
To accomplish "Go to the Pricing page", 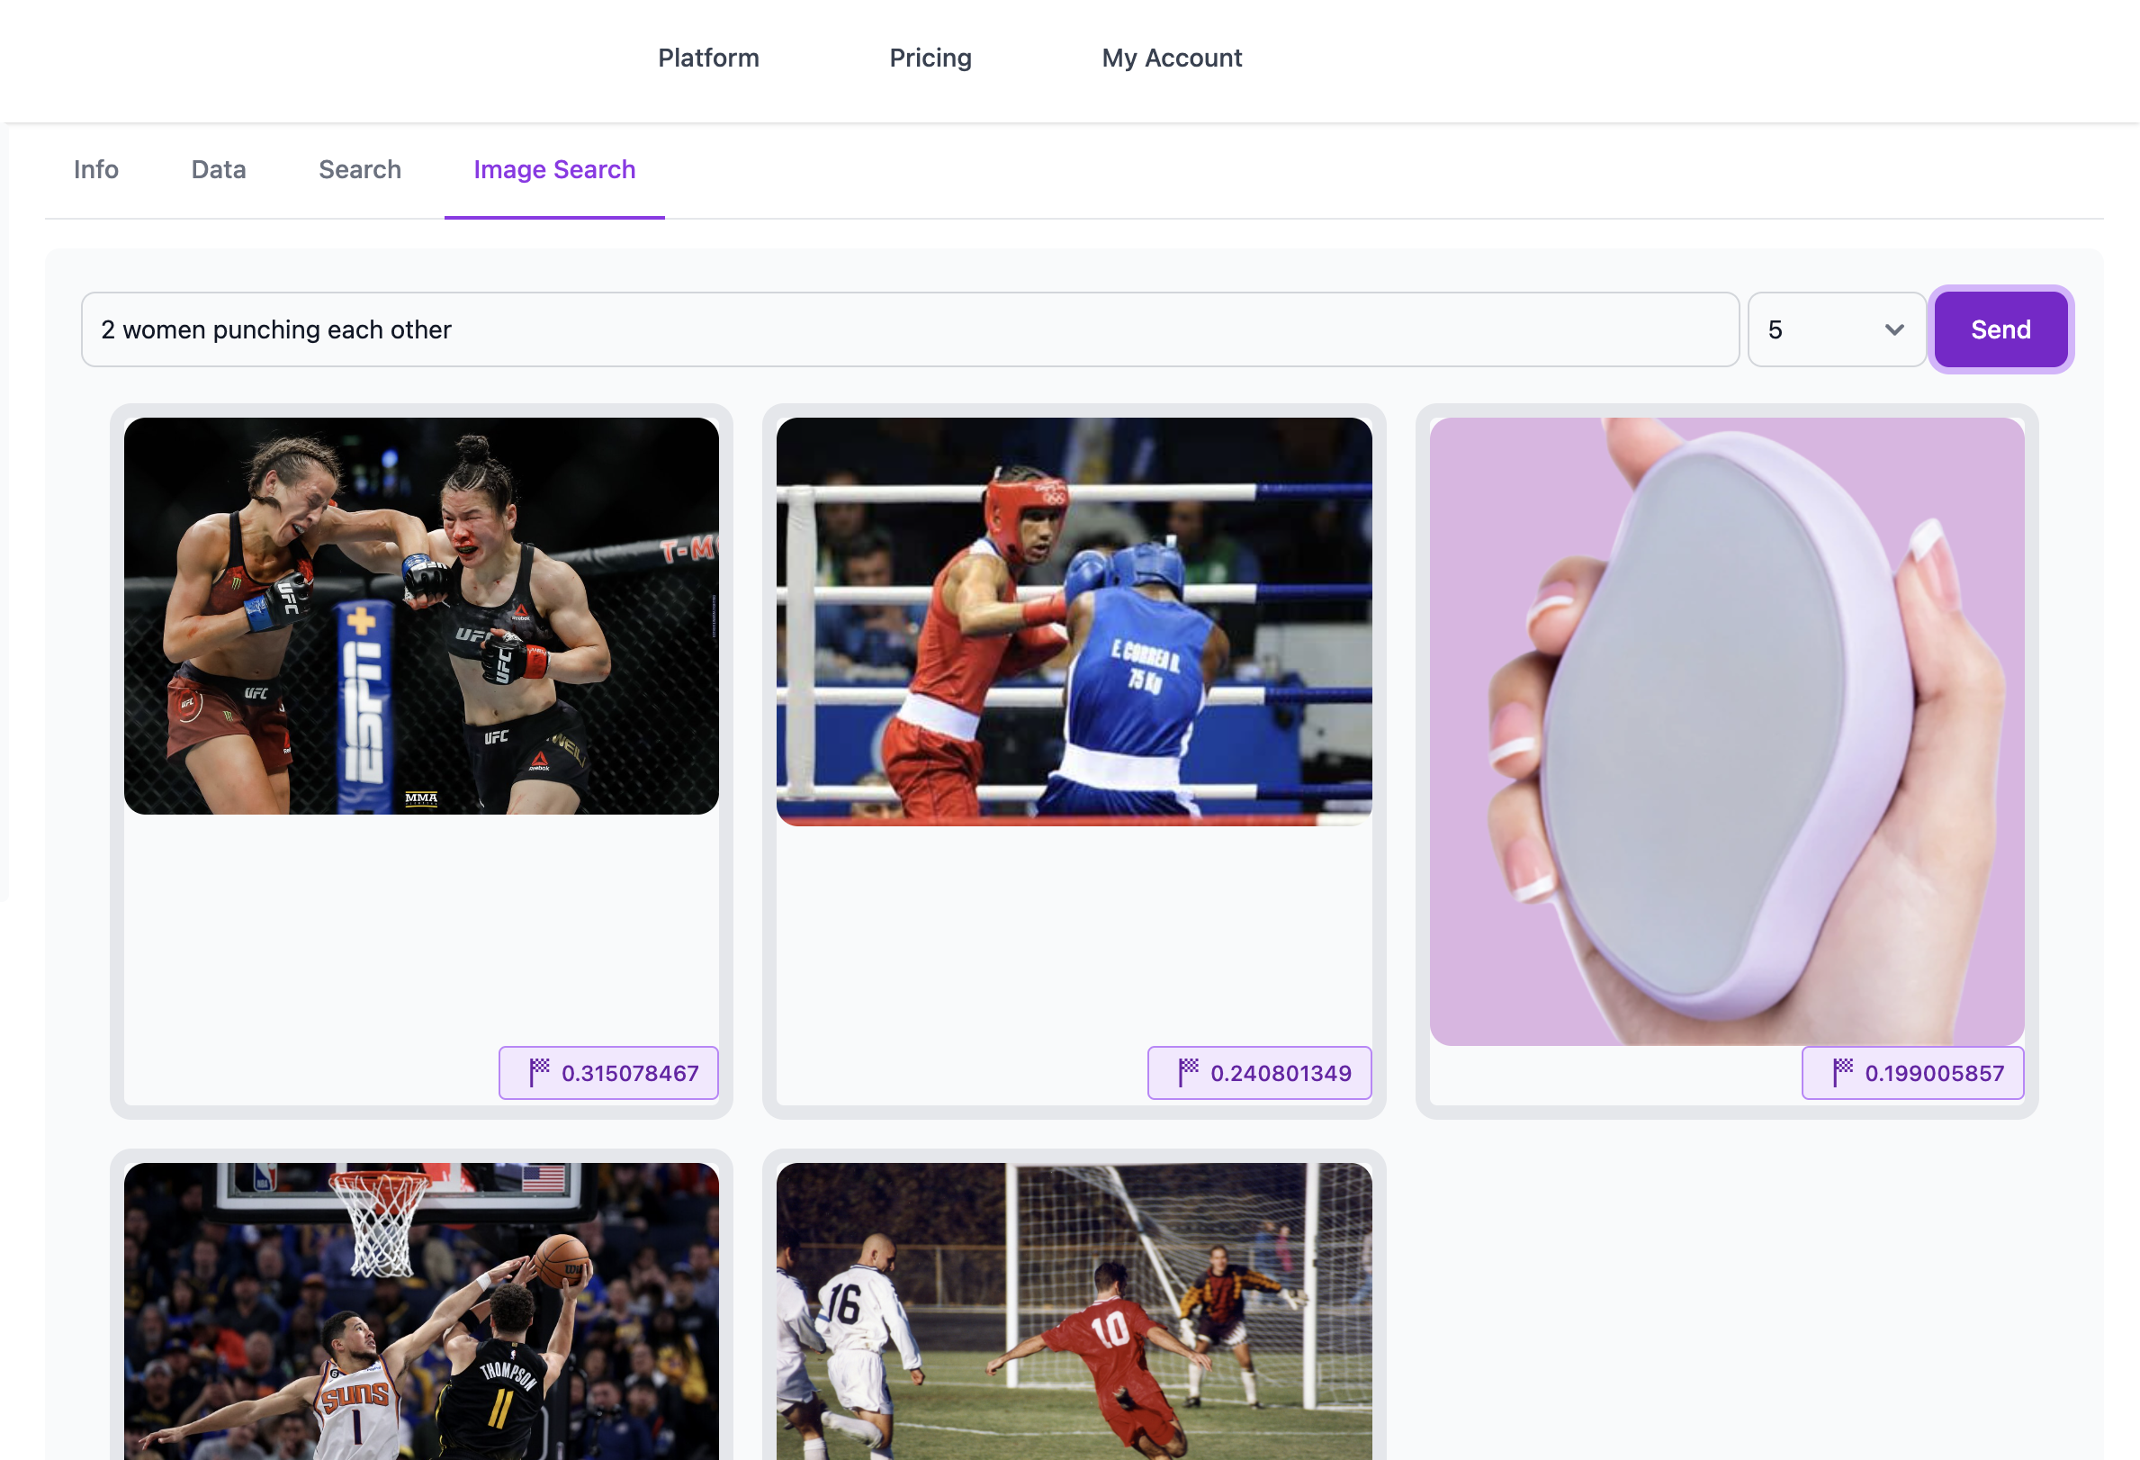I will pyautogui.click(x=930, y=58).
